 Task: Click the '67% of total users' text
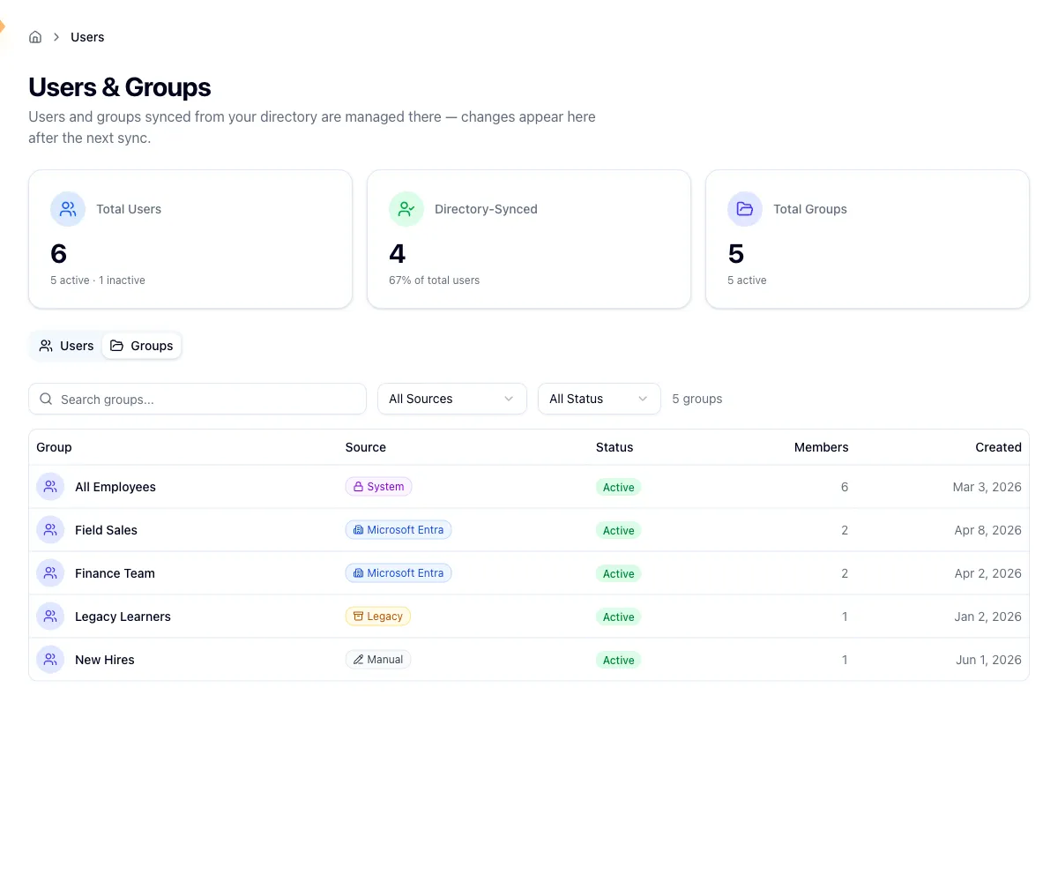(434, 280)
